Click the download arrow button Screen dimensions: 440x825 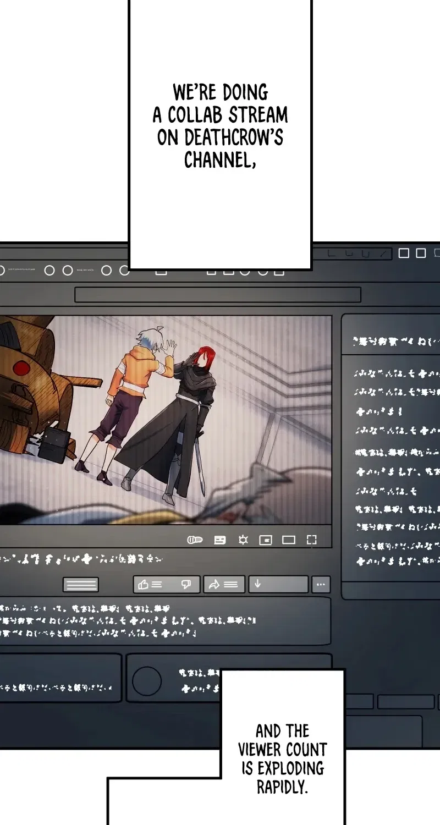[x=278, y=585]
